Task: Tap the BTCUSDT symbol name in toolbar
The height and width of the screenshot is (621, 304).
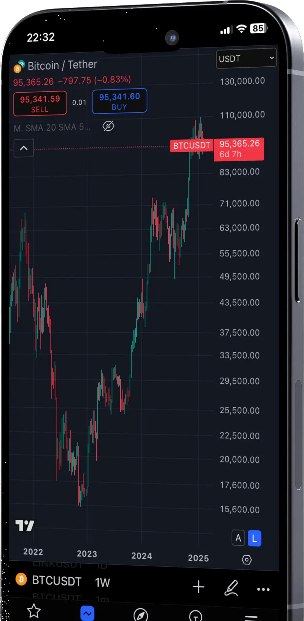Action: click(x=57, y=581)
